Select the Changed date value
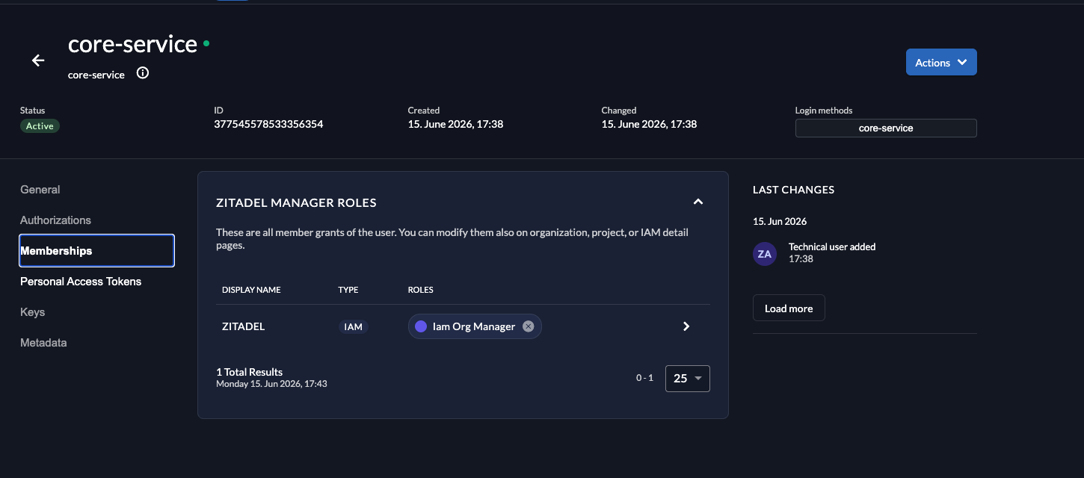 coord(649,124)
